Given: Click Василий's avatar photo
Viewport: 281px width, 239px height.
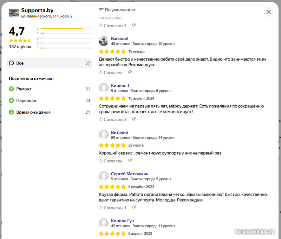Looking at the screenshot, I should click(x=104, y=41).
